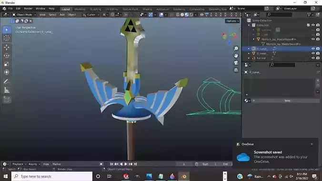Select rendered viewport shading mode
Viewport: 322px width, 181px height.
[191, 15]
